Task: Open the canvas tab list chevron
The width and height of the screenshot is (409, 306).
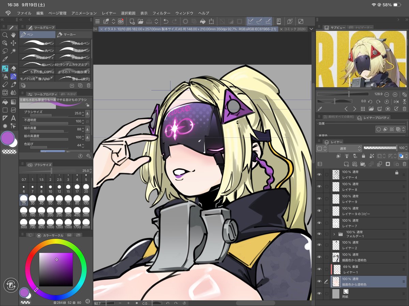Action: 311,29
